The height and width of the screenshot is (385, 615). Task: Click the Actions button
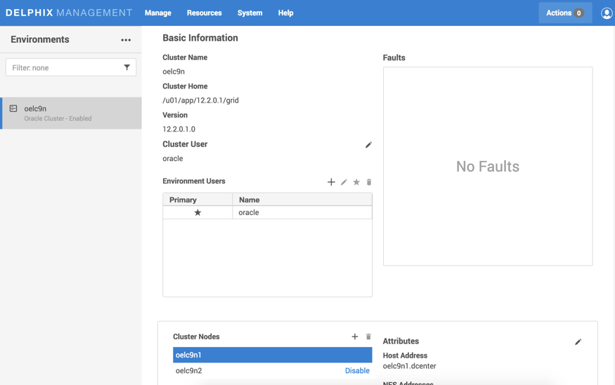(x=564, y=13)
